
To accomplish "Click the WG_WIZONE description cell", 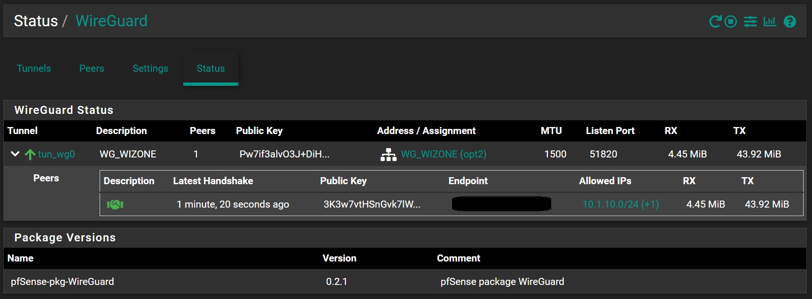I will coord(128,154).
